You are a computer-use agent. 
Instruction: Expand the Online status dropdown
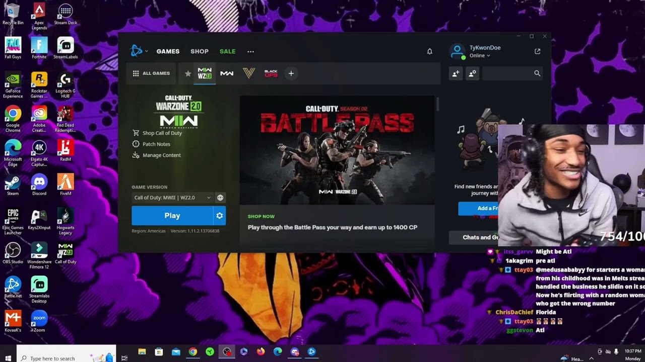480,56
